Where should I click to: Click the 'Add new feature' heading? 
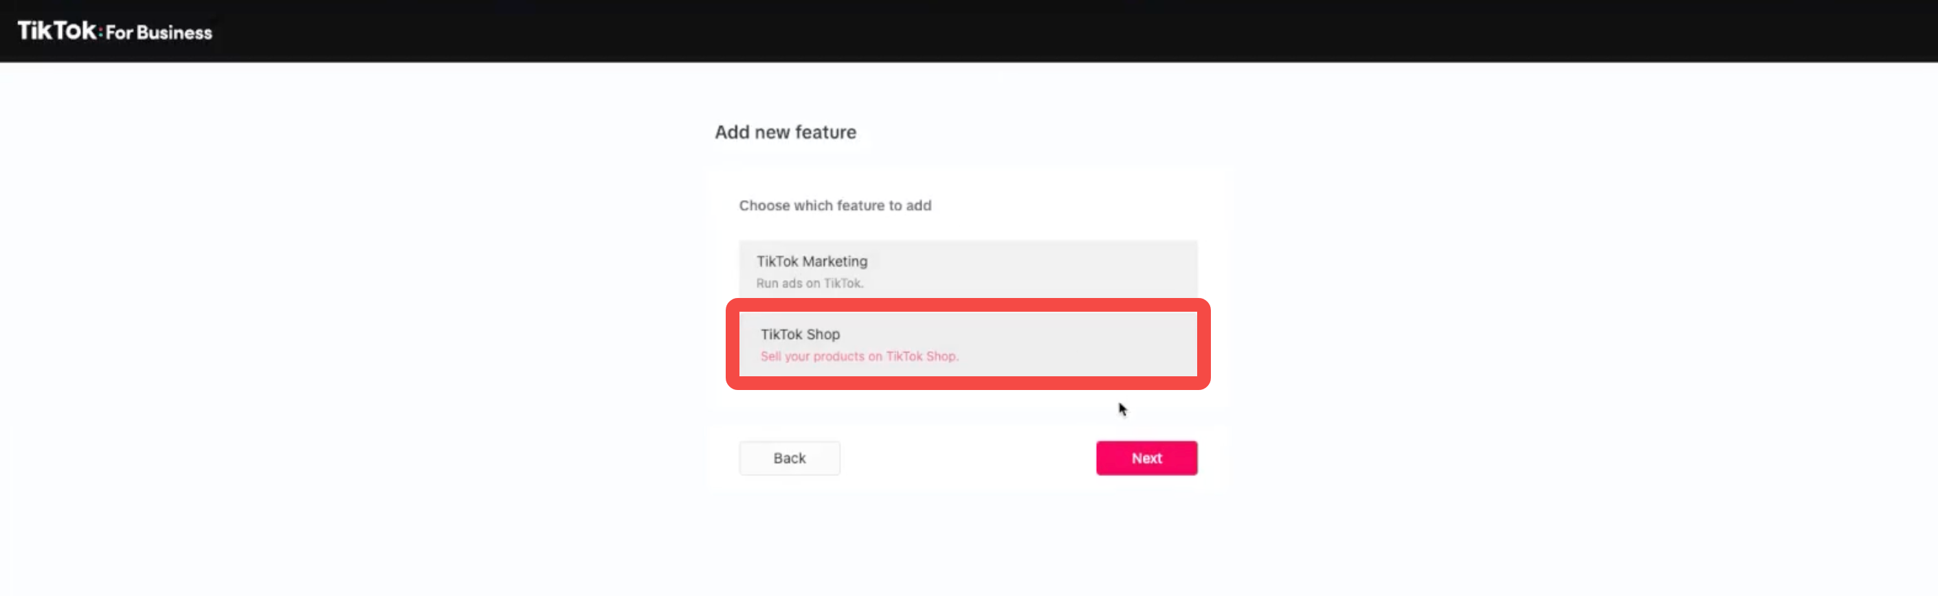coord(785,133)
